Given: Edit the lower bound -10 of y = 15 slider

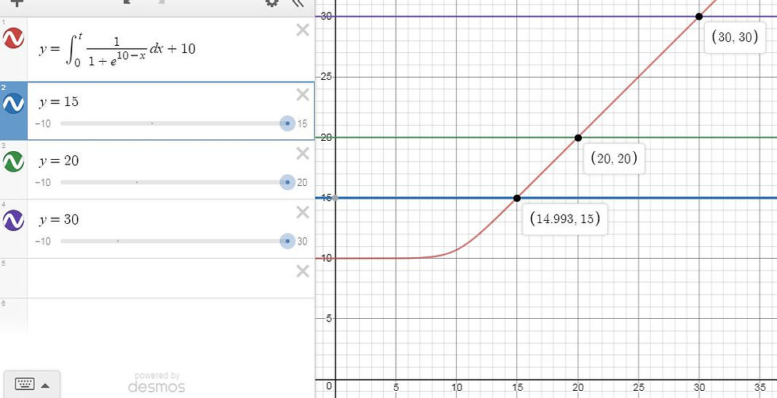Looking at the screenshot, I should 43,123.
